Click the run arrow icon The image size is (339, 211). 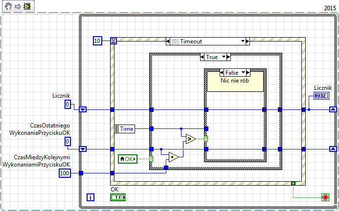pyautogui.click(x=18, y=6)
